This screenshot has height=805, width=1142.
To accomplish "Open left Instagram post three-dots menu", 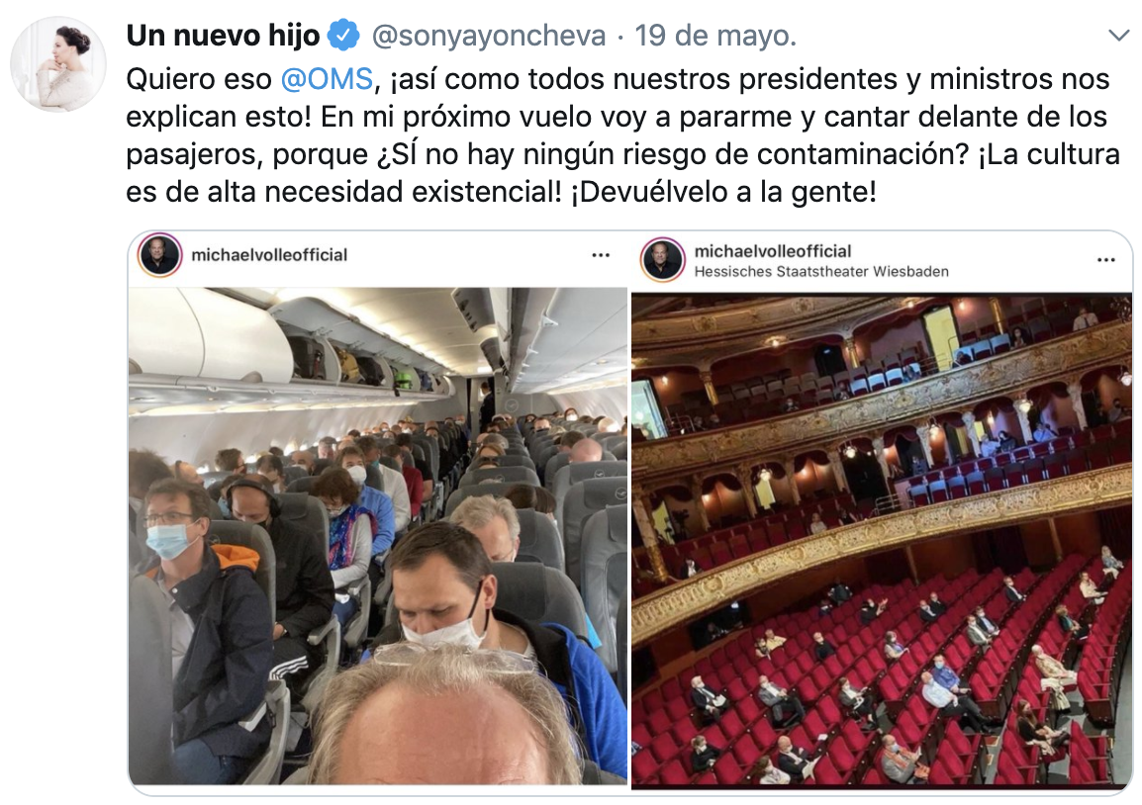I will [601, 255].
